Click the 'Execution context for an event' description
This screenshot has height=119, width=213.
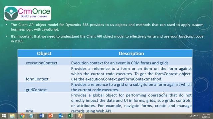pyautogui.click(x=120, y=63)
